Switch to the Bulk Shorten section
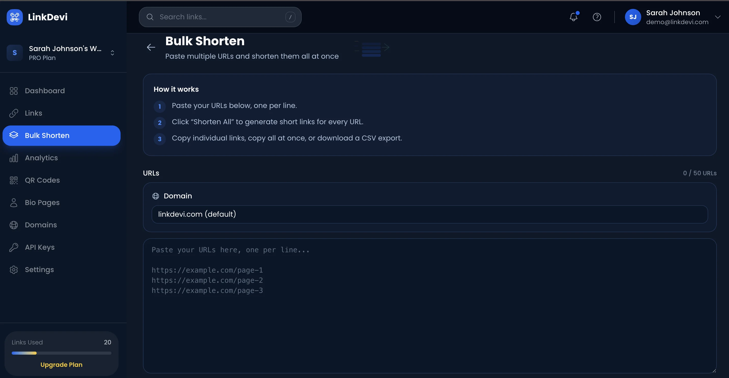The height and width of the screenshot is (378, 729). pos(47,135)
